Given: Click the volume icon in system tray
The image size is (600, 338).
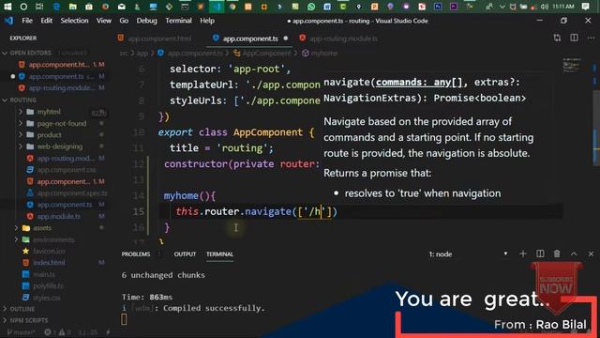Looking at the screenshot, I should 545,7.
